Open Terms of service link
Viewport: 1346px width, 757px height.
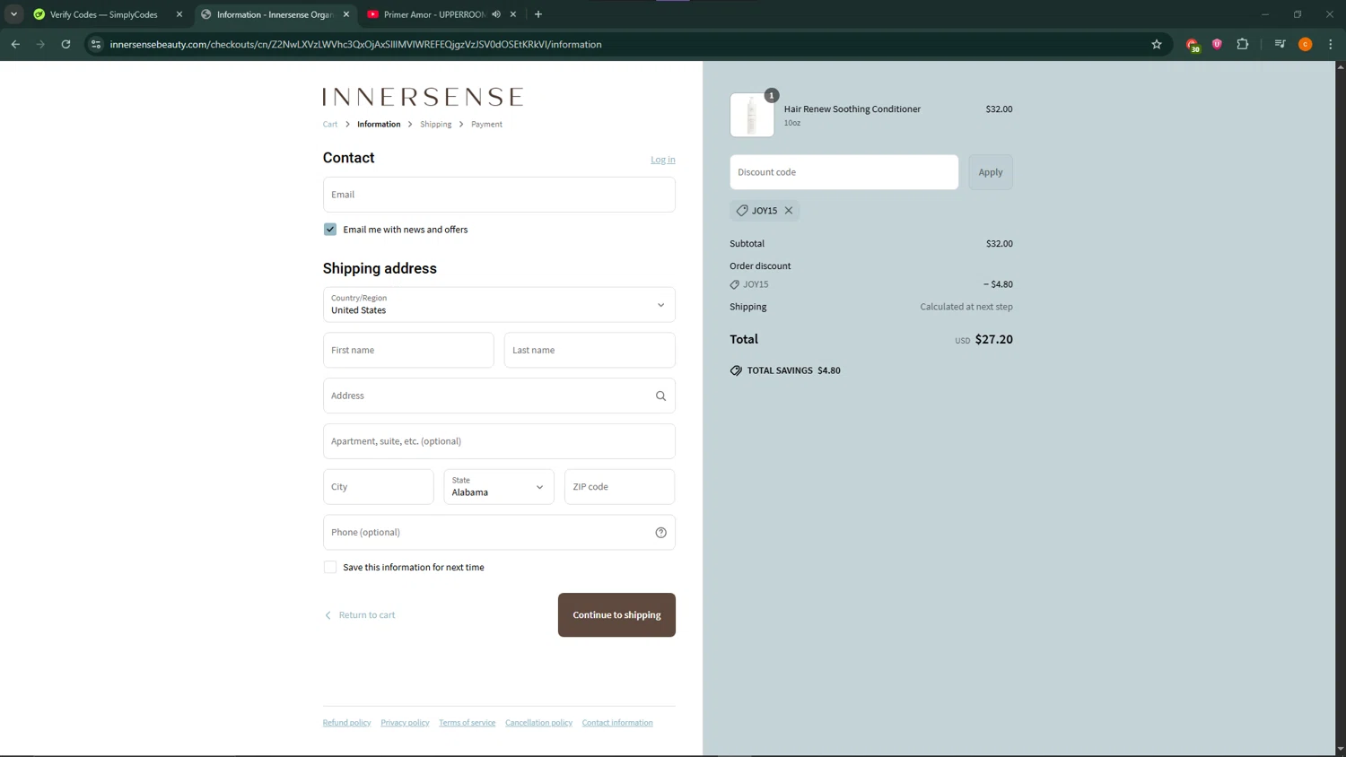pyautogui.click(x=467, y=723)
